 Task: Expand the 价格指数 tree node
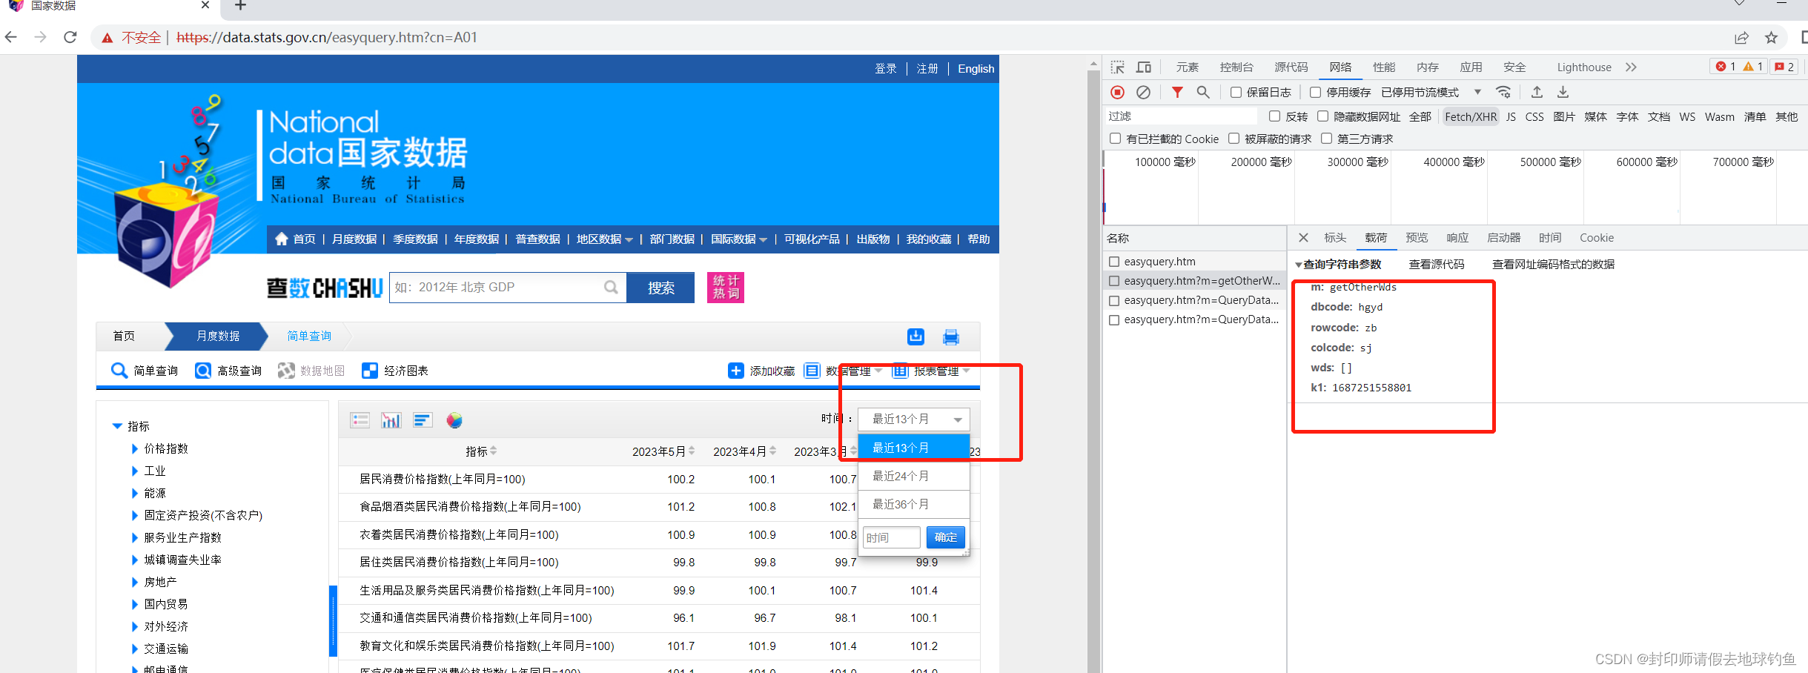tap(135, 448)
